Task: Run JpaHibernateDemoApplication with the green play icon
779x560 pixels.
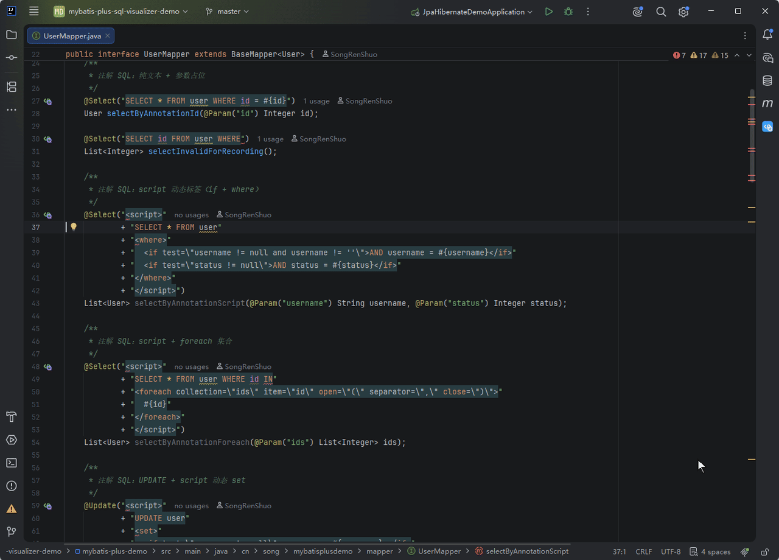Action: [x=549, y=12]
